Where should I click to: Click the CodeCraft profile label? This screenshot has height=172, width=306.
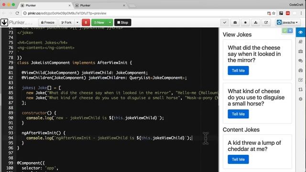tap(296, 5)
